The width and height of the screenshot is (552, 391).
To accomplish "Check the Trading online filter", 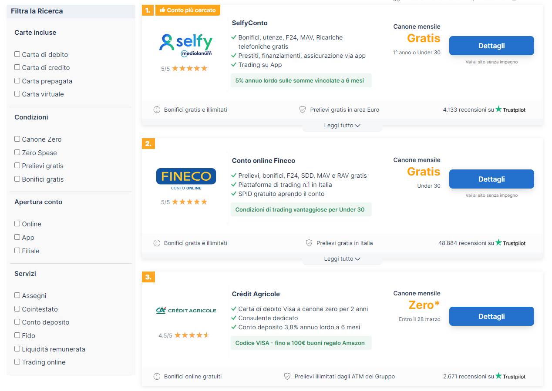I will [x=17, y=362].
